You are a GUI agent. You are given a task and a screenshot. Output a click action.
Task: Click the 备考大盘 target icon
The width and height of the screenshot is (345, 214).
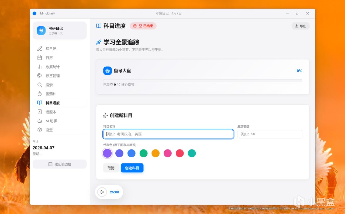click(x=108, y=71)
